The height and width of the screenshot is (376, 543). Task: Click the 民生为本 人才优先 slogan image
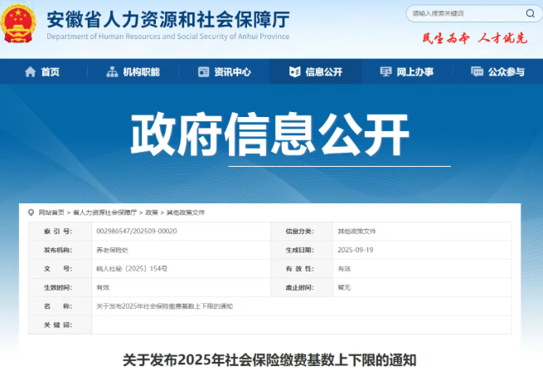[x=474, y=38]
